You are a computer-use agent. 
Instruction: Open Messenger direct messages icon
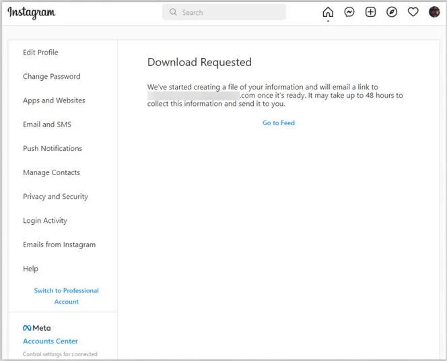tap(349, 12)
